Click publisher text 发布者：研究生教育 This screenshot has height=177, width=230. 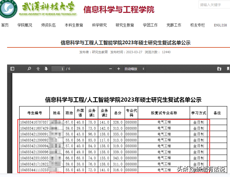(x=93, y=52)
